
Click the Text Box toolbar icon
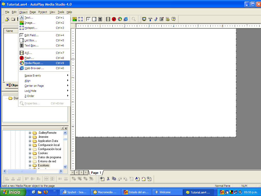point(100,19)
